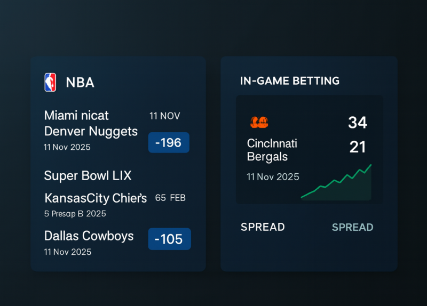
Task: Open the Miami team entry
Action: tap(76, 115)
